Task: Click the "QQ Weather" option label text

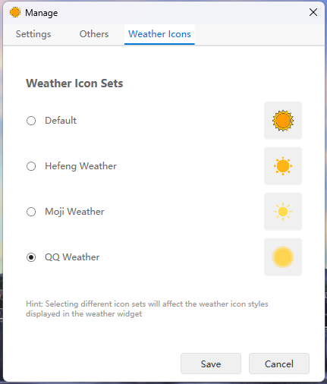Action: tap(72, 257)
